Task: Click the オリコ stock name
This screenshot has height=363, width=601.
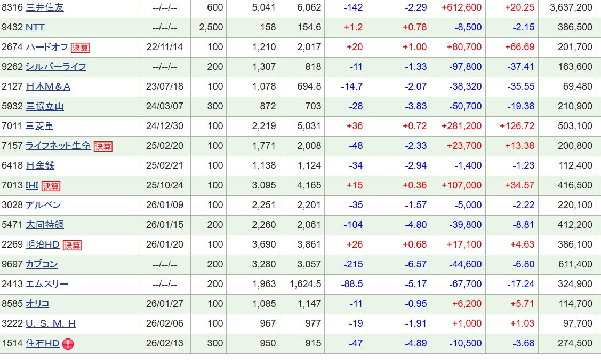Action: coord(37,304)
